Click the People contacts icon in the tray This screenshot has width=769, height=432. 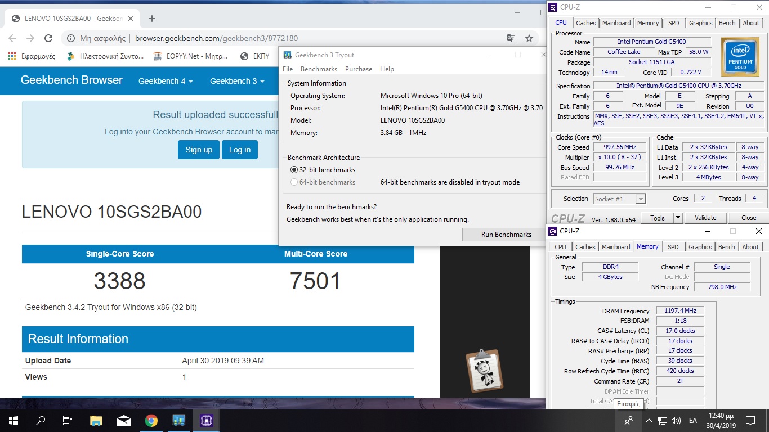(629, 420)
